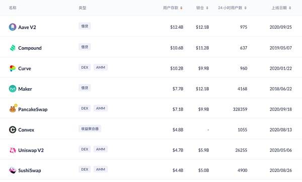Click the lending tag on Aave V2 row
Viewport: 302px width, 182px height.
(85, 26)
